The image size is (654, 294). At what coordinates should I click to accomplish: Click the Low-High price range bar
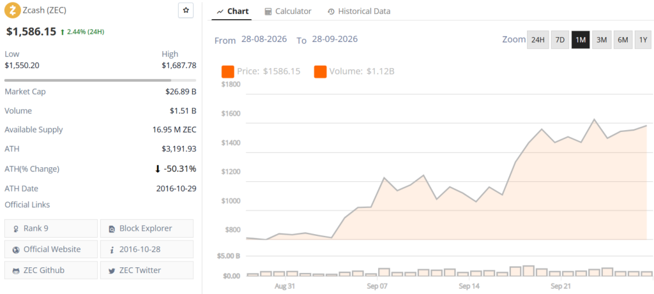100,80
